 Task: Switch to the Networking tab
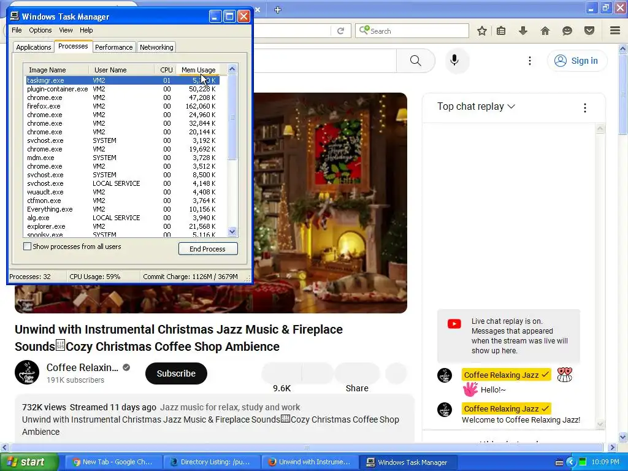pyautogui.click(x=156, y=47)
